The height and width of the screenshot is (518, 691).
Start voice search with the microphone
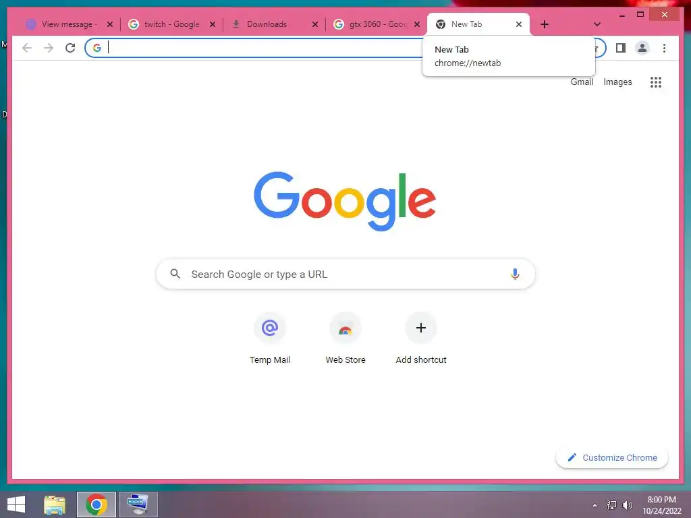(x=515, y=274)
